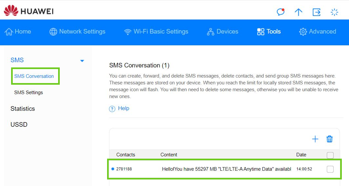
Task: Click the update upward arrow icon
Action: 298,12
